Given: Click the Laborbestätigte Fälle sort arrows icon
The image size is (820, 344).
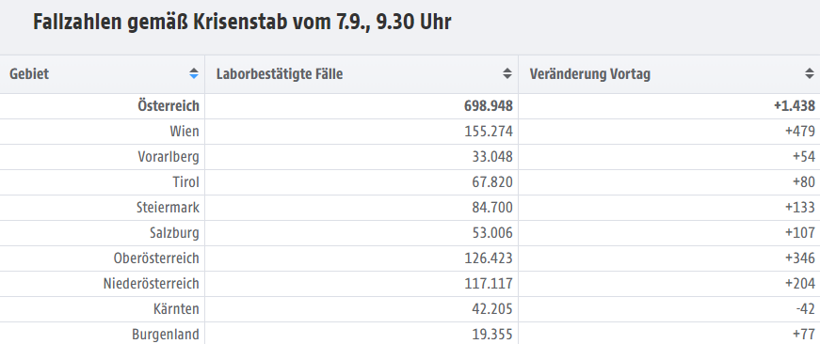Looking at the screenshot, I should point(506,74).
